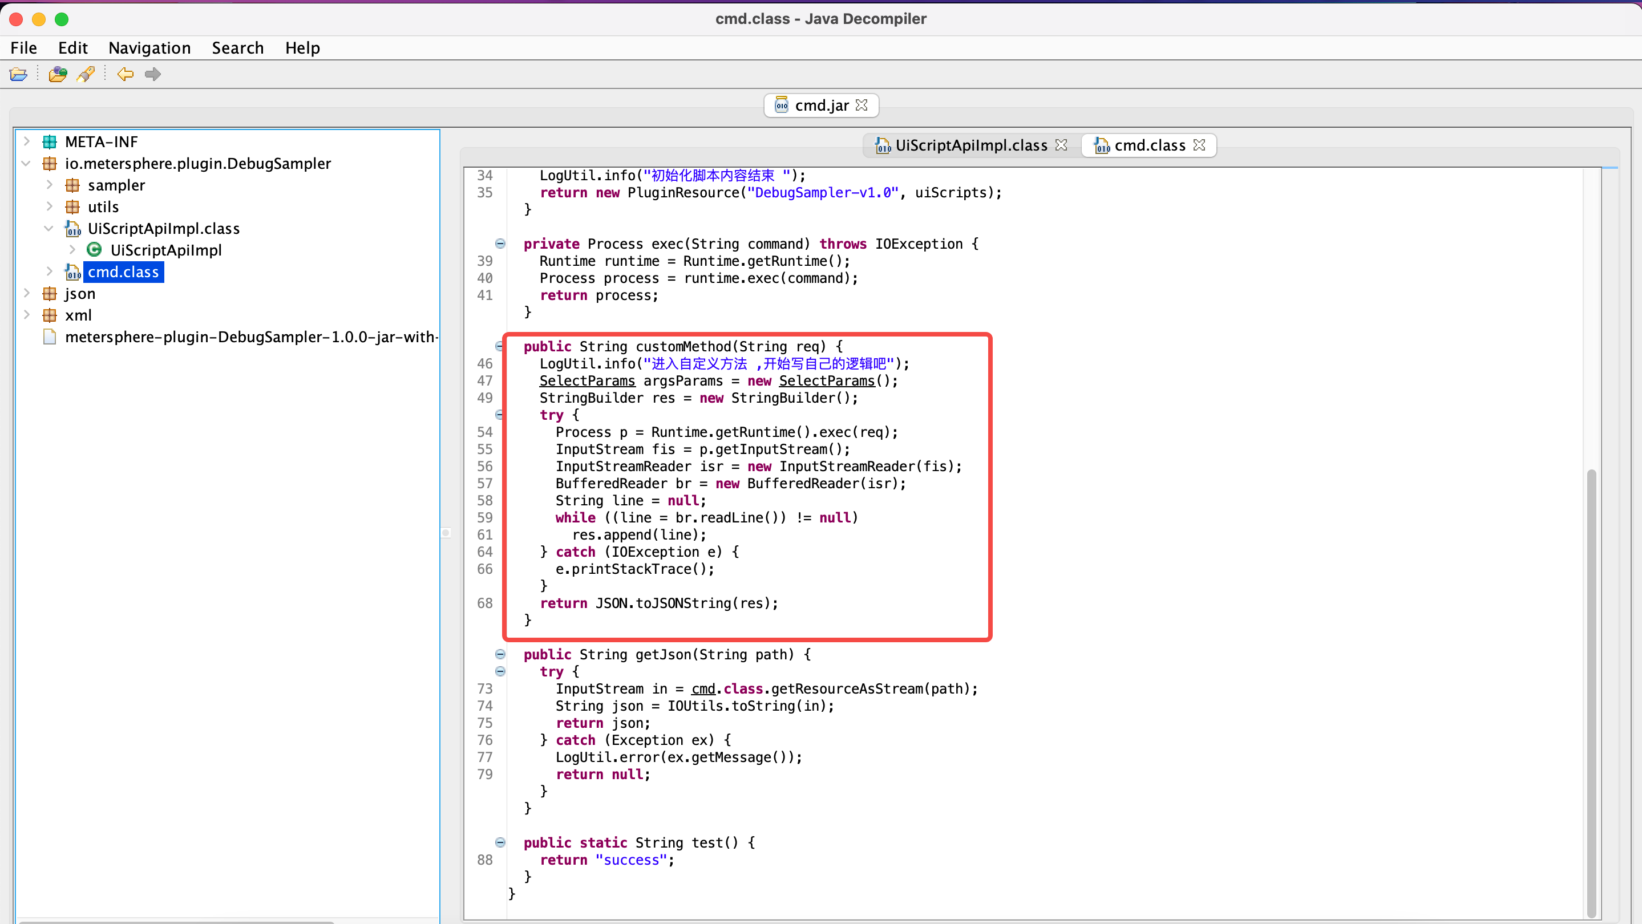Click the cmd.class file icon in tree

(72, 271)
